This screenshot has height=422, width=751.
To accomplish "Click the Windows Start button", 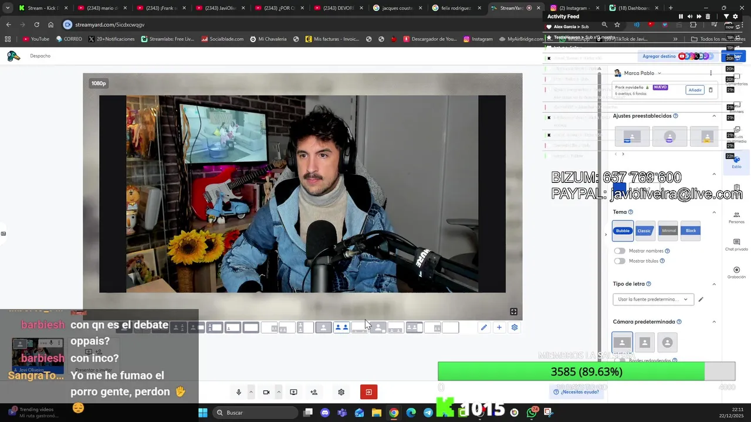I will 202,413.
